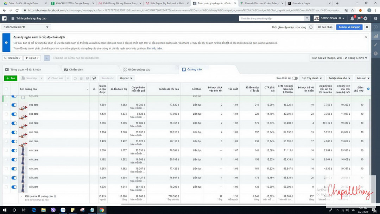The image size is (380, 214).
Task: Turn off the dep zara ad with 77.520 đ spent
Action: pos(14,105)
